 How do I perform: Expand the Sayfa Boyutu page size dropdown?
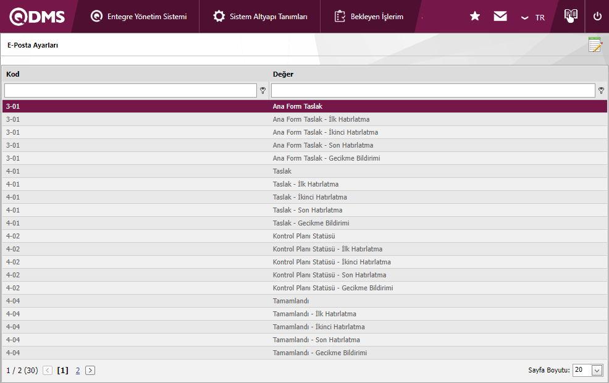click(597, 370)
